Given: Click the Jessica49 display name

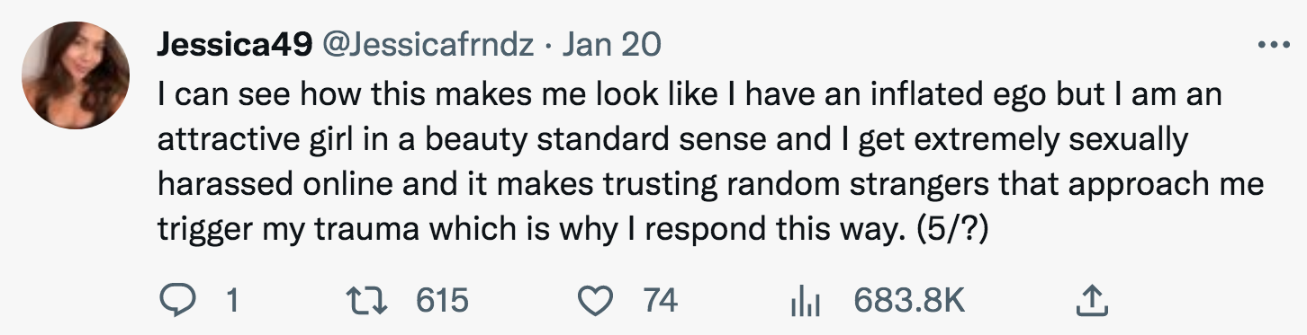Looking at the screenshot, I should (235, 45).
